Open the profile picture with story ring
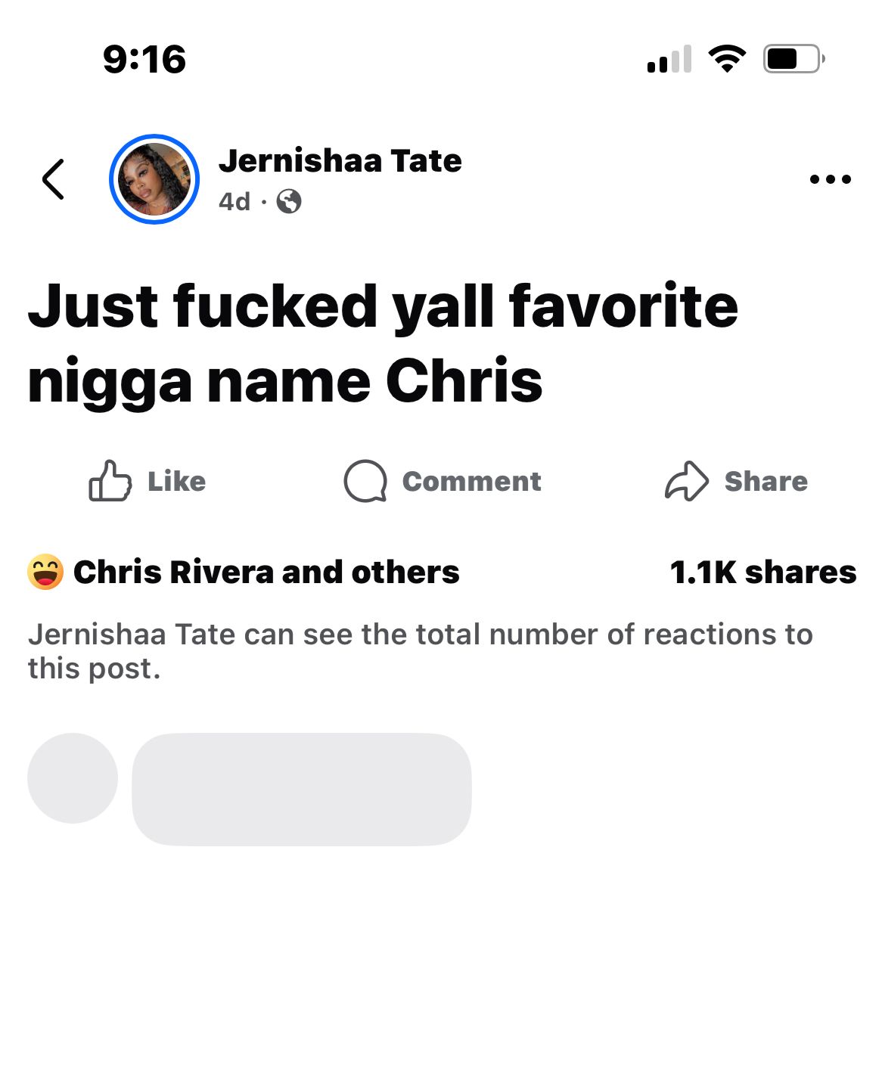Viewport: 885px width, 1083px height. 154,179
